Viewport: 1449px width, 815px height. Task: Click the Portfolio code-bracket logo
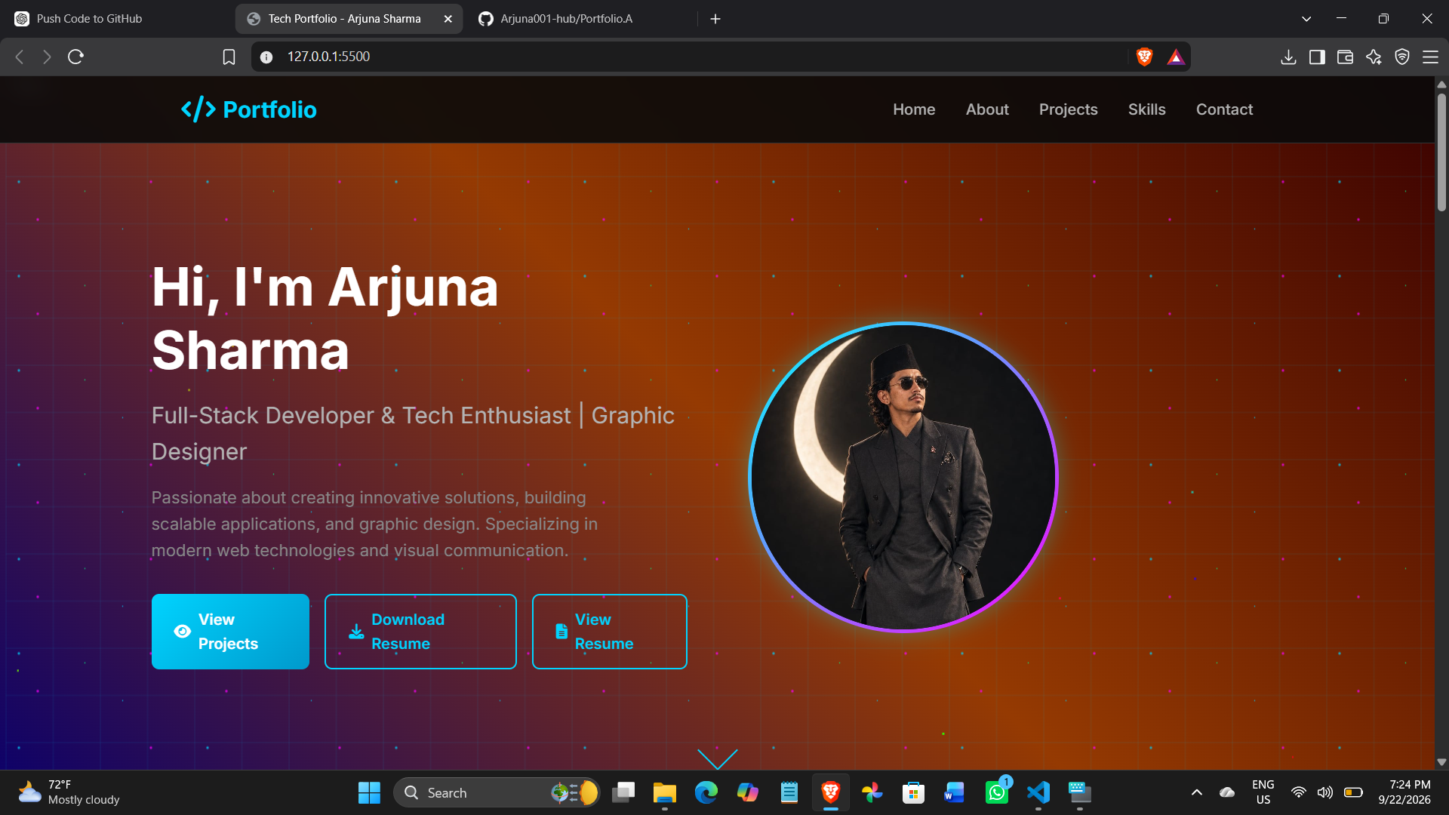pyautogui.click(x=249, y=109)
